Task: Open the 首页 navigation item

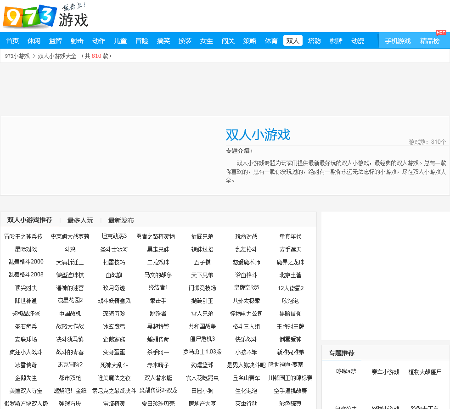Action: (12, 41)
